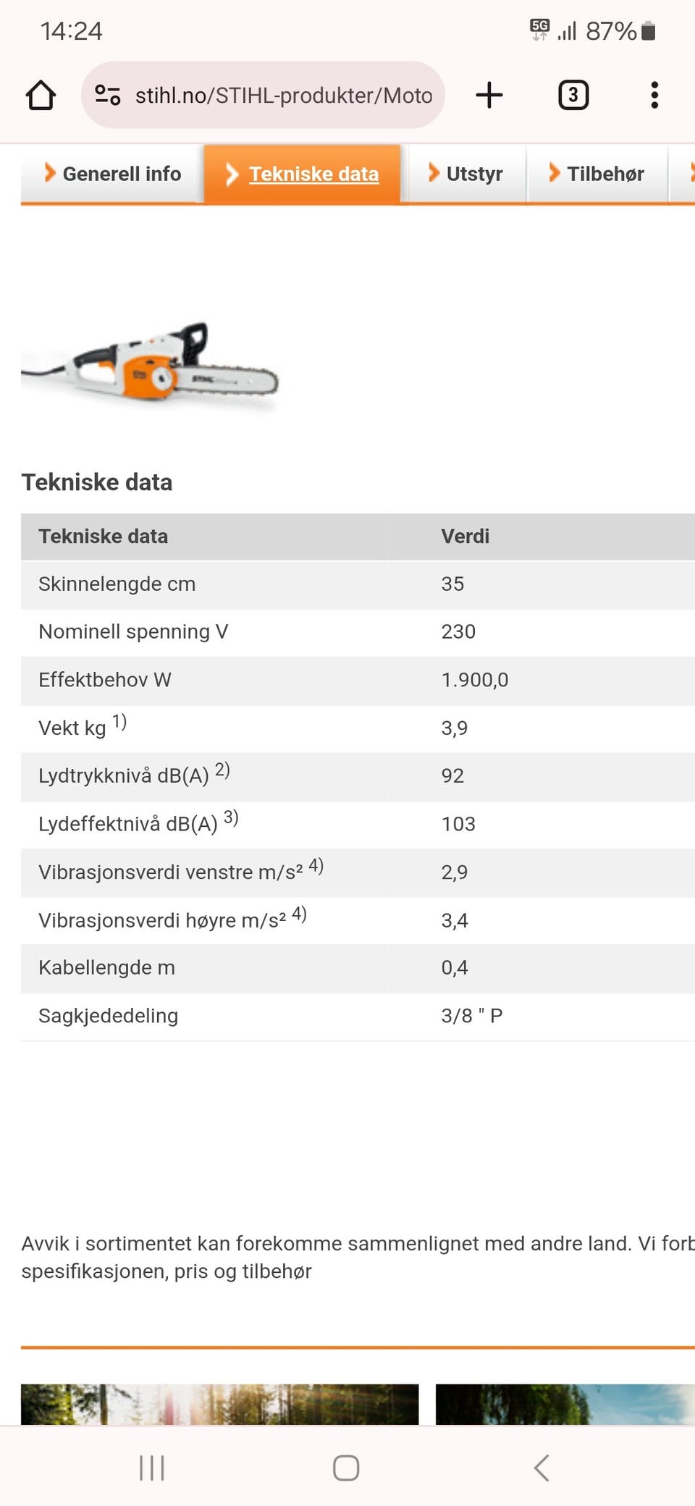
Task: Tap footnote 2 beside Lydtrykknivå dB(A)
Action: point(222,770)
